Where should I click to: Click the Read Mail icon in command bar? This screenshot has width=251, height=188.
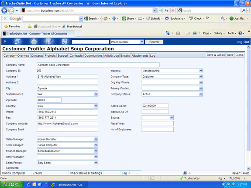(x=188, y=33)
